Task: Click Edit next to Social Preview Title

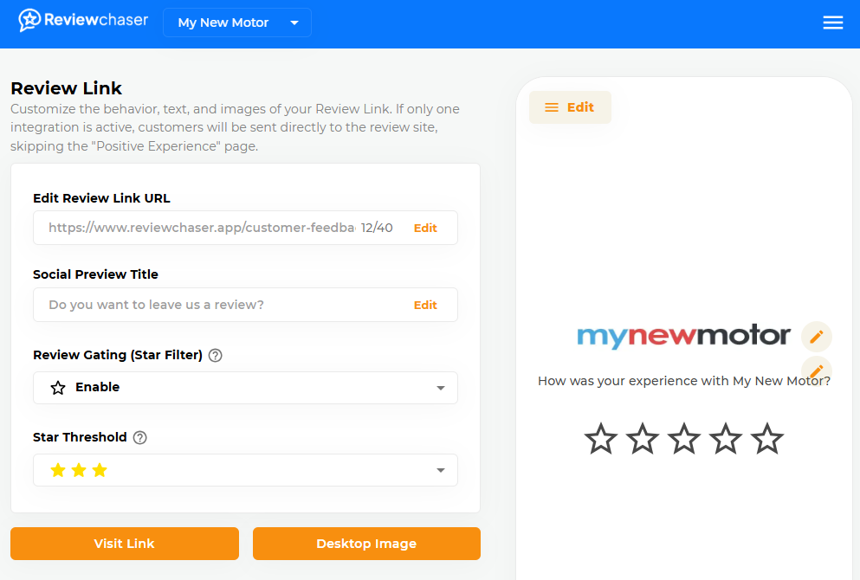Action: coord(425,305)
